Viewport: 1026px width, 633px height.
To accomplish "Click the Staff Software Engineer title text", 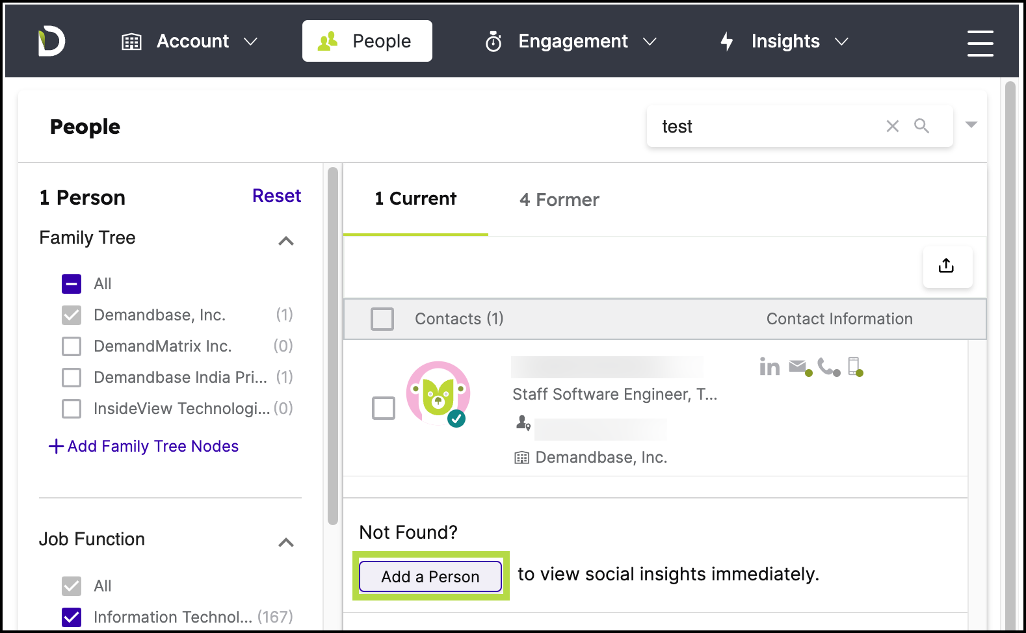I will pyautogui.click(x=614, y=394).
